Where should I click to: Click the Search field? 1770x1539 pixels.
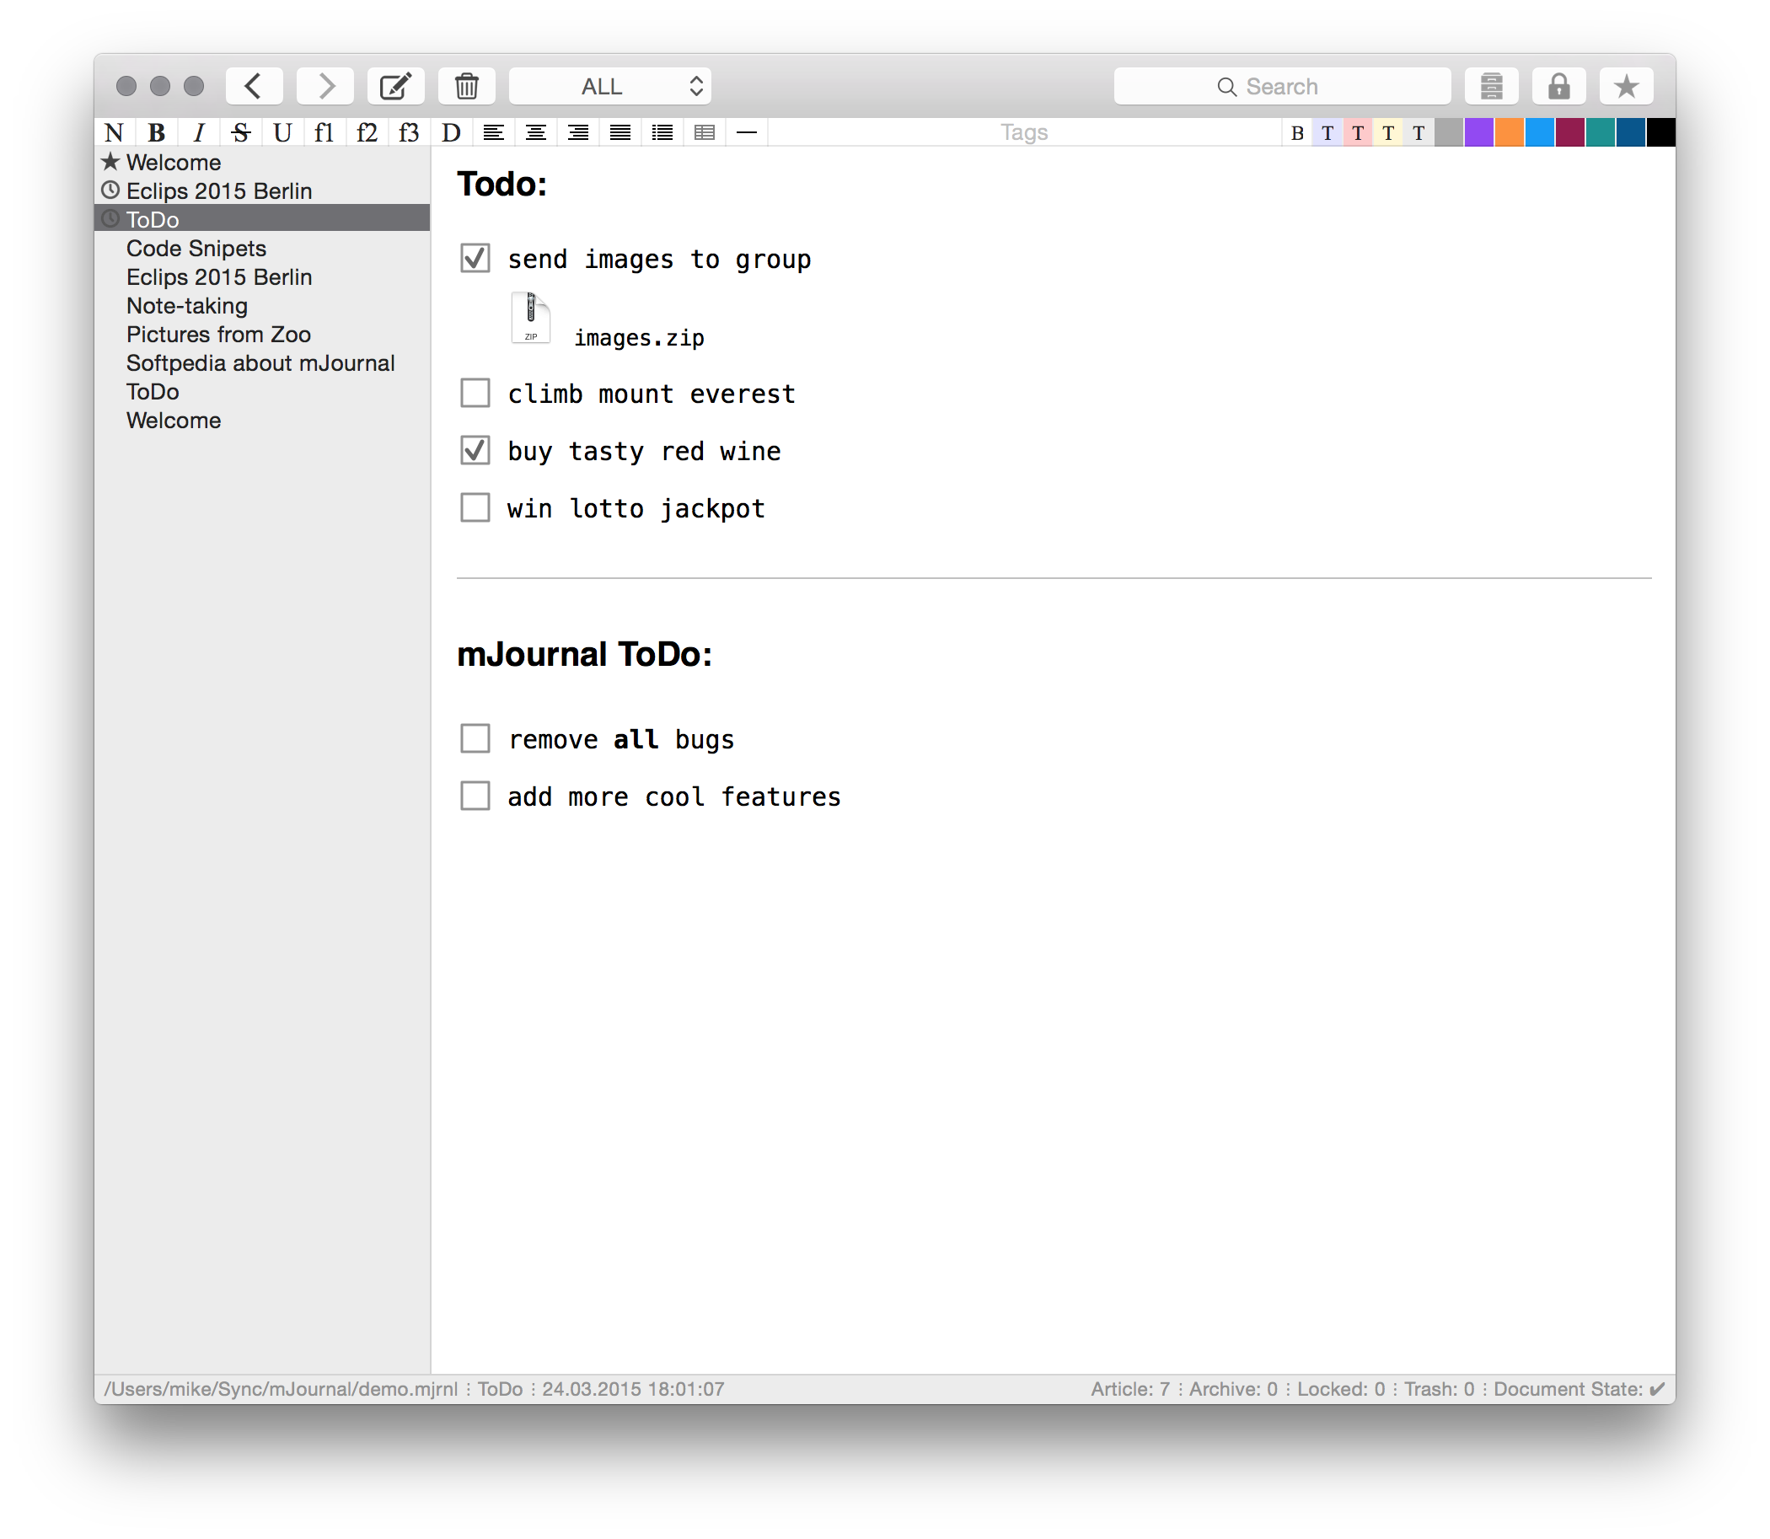1281,86
